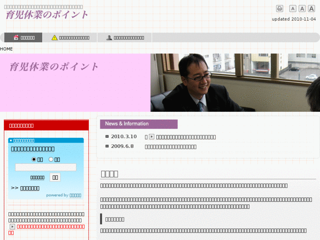Click the link left of search button
Screen dimensions: 320x240
point(37,177)
